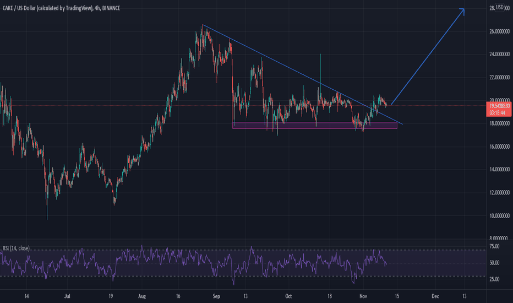Image resolution: width=513 pixels, height=303 pixels.
Task: Click the 18.0000000 price axis label
Action: point(499,123)
